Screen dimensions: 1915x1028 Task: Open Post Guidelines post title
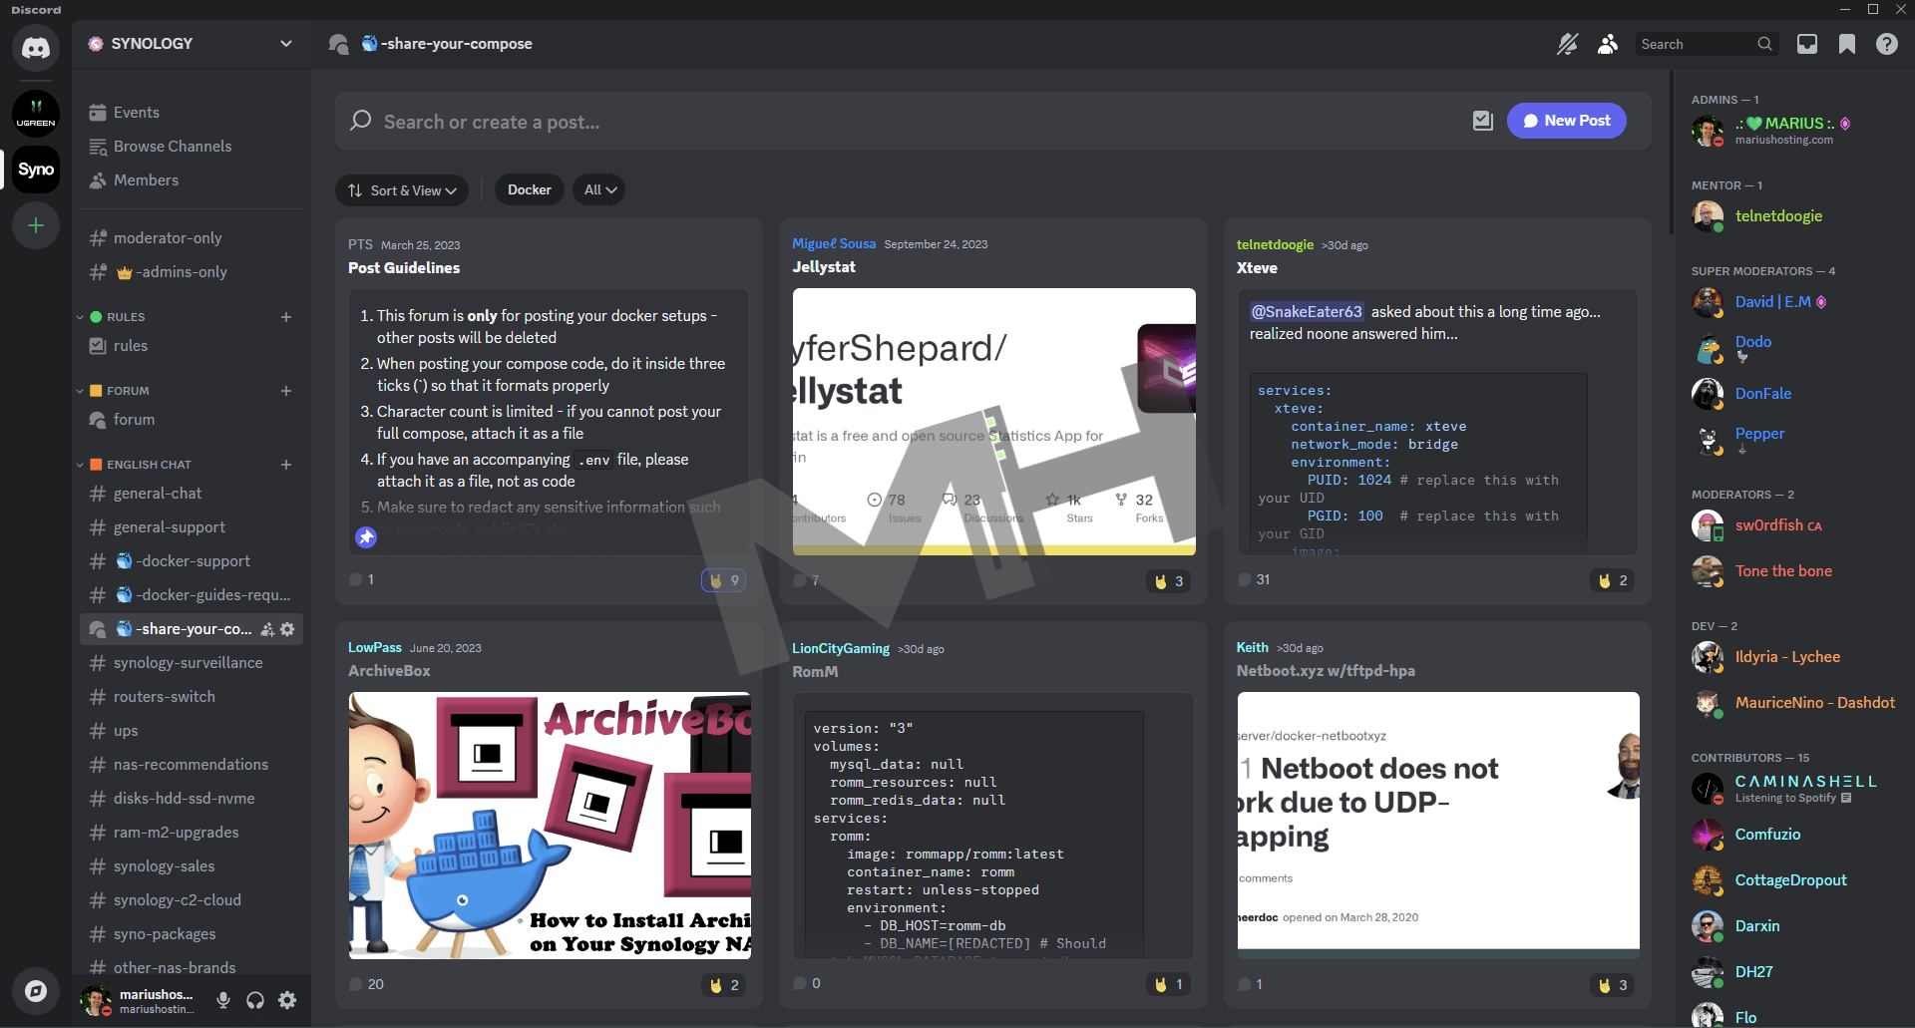pos(404,268)
